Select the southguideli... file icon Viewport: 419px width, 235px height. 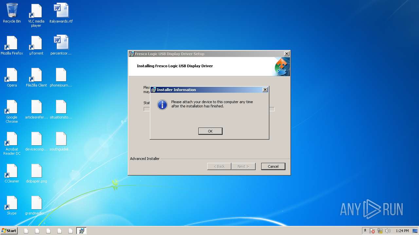[x=61, y=141]
